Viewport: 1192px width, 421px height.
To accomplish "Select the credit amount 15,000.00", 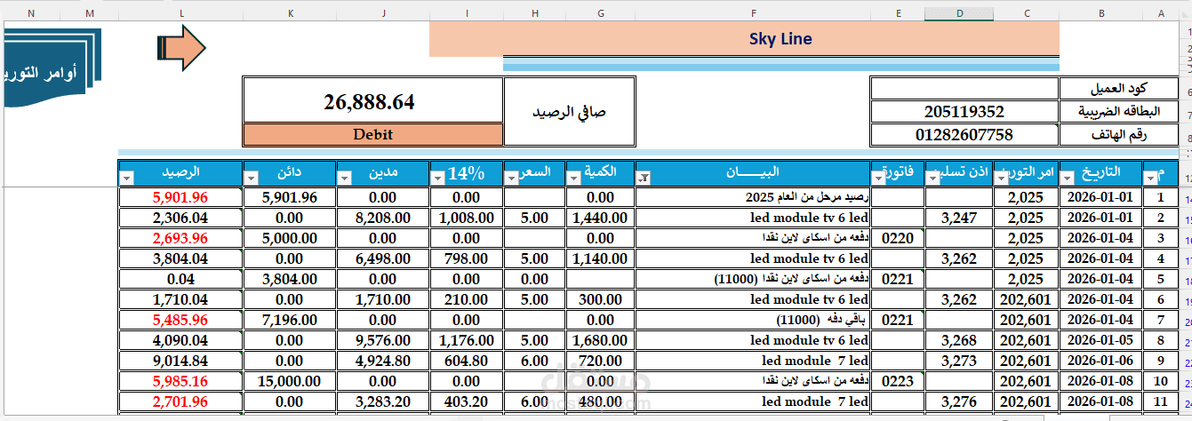I will (x=290, y=381).
